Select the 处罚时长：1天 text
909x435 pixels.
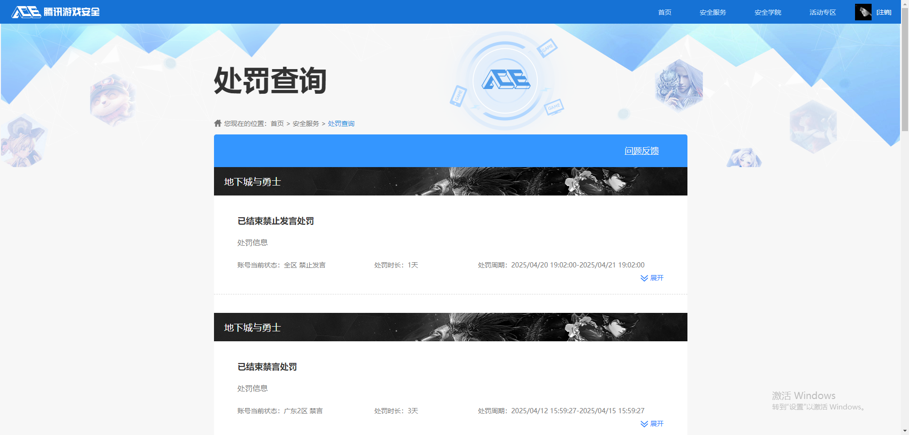(396, 265)
